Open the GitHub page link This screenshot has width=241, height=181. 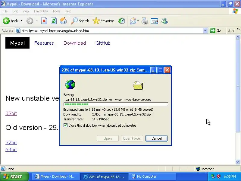click(103, 43)
